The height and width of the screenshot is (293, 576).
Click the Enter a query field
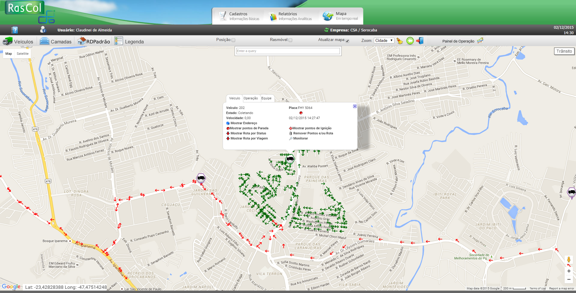tap(288, 51)
